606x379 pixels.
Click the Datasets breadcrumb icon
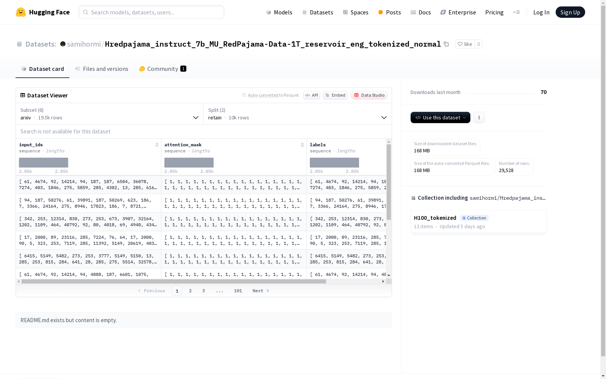click(19, 44)
